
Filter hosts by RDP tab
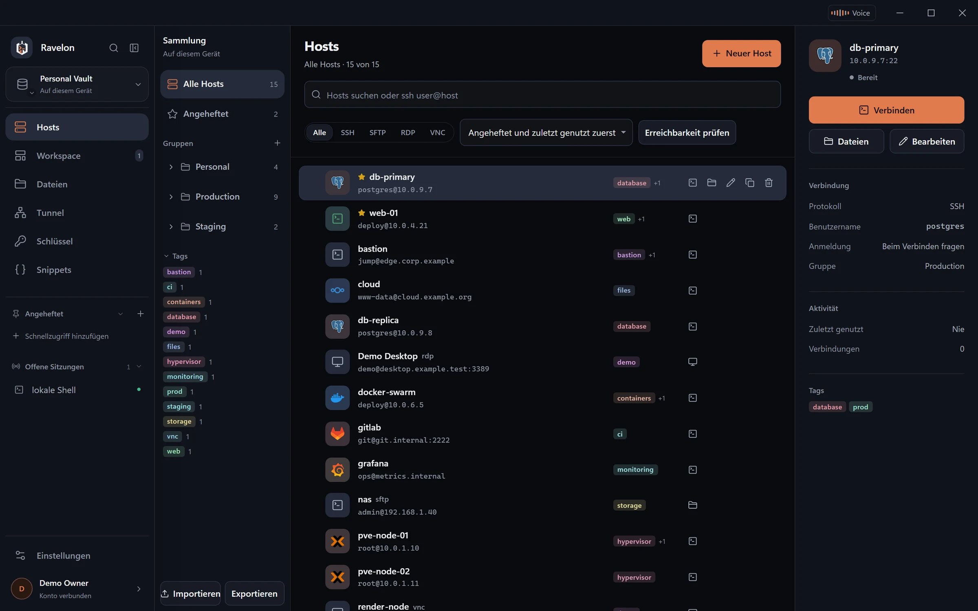click(x=408, y=133)
